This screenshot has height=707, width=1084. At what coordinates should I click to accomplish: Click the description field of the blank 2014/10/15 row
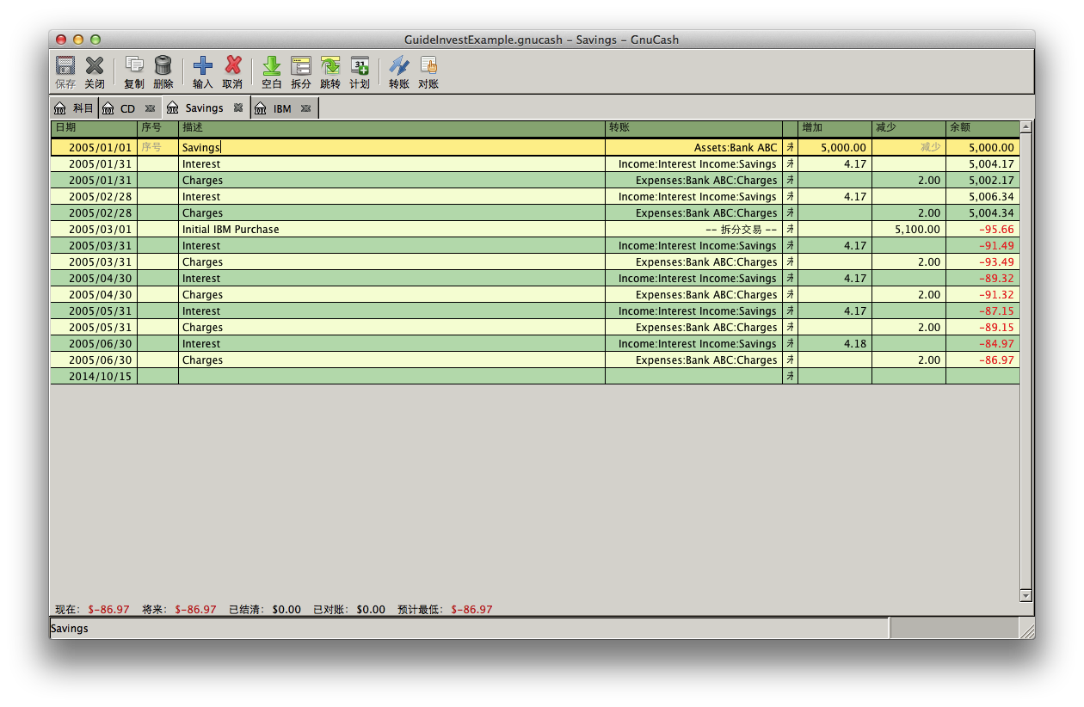click(391, 377)
